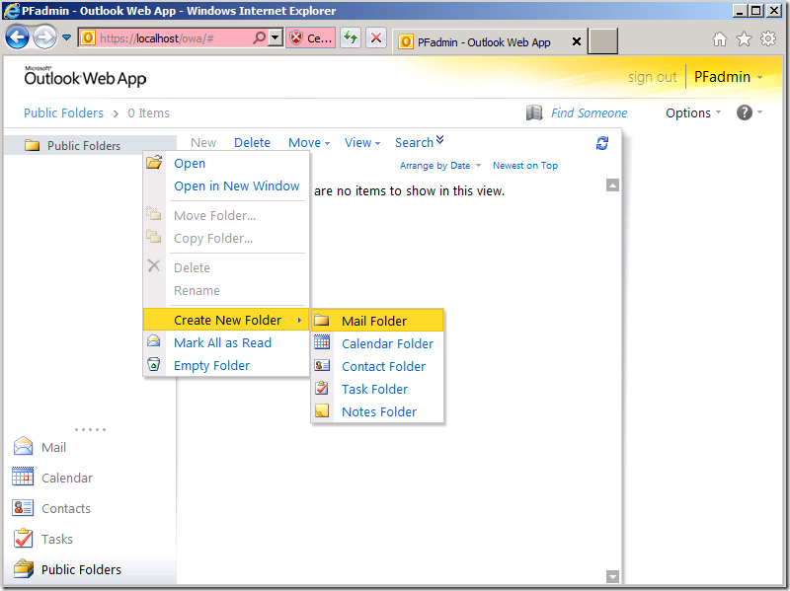This screenshot has width=790, height=591.
Task: Click the open-folder icon beside Open
Action: coord(154,163)
